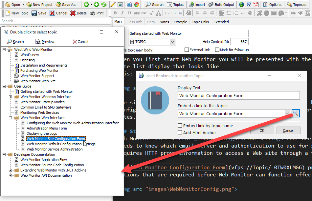Enable Embed link by topic name

[x=180, y=126]
